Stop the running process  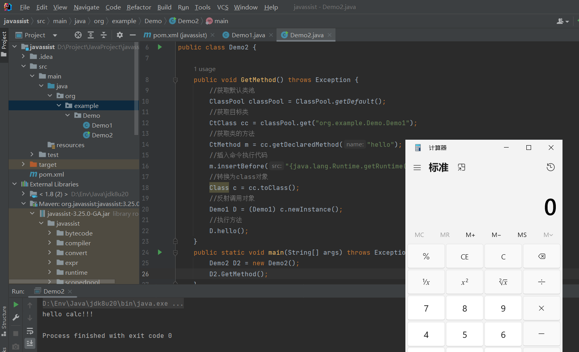pos(16,333)
